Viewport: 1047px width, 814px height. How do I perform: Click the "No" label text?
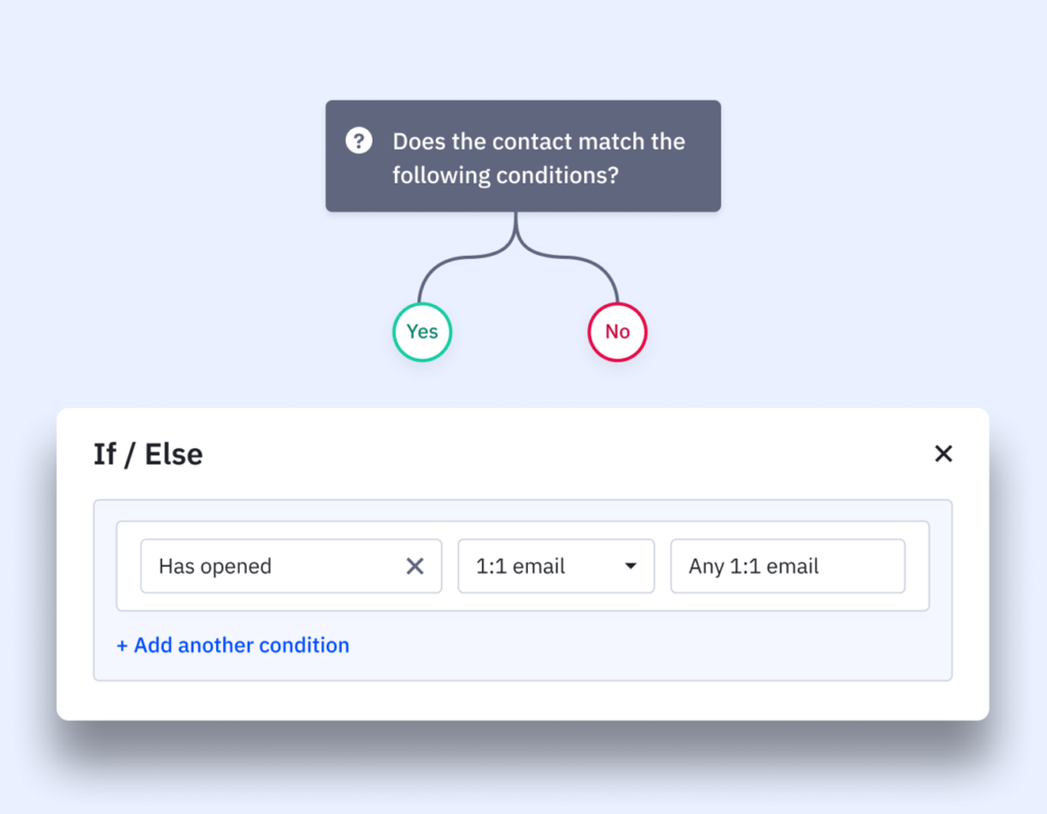(617, 331)
